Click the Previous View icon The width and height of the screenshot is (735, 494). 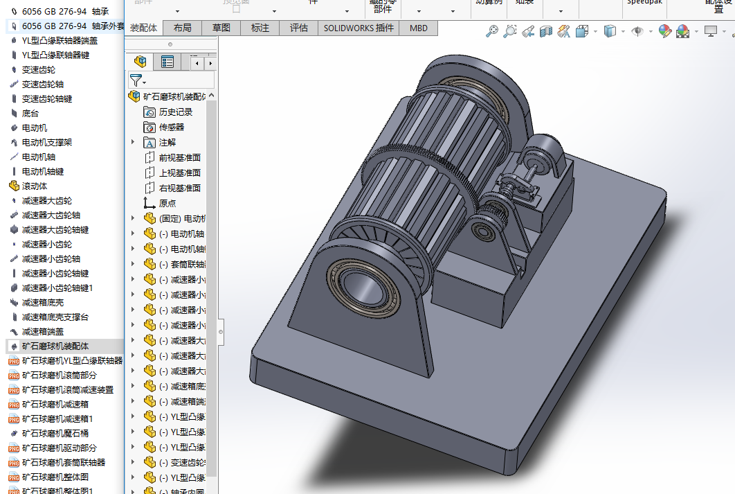point(528,31)
